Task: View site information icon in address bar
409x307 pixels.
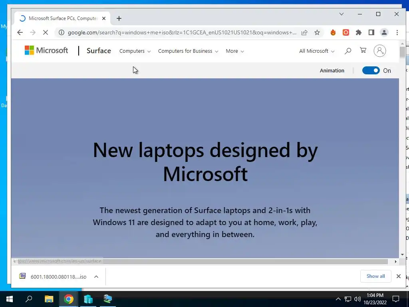Action: click(61, 32)
